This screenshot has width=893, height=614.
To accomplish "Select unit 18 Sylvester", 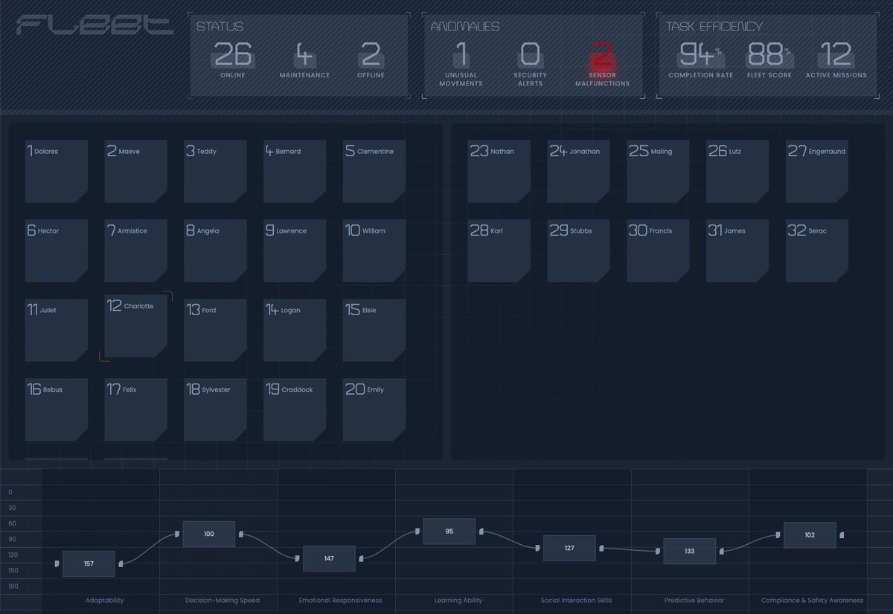I will pyautogui.click(x=215, y=410).
